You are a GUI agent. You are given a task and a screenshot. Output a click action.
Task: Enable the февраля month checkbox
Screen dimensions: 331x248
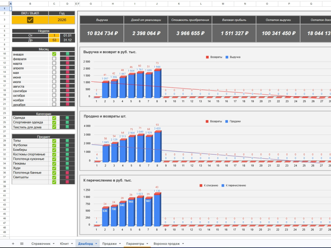coord(54,59)
